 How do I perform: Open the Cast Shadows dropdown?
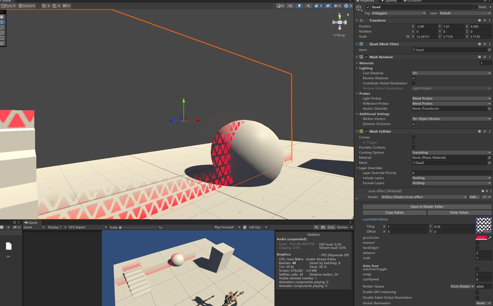(x=452, y=73)
